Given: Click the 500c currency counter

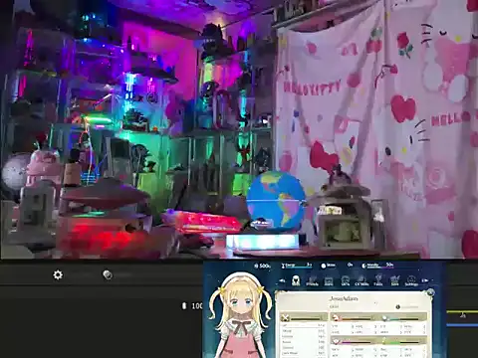Looking at the screenshot, I should click(262, 266).
